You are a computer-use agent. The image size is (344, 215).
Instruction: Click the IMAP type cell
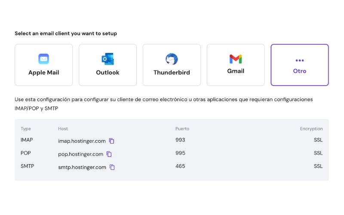[x=27, y=140]
